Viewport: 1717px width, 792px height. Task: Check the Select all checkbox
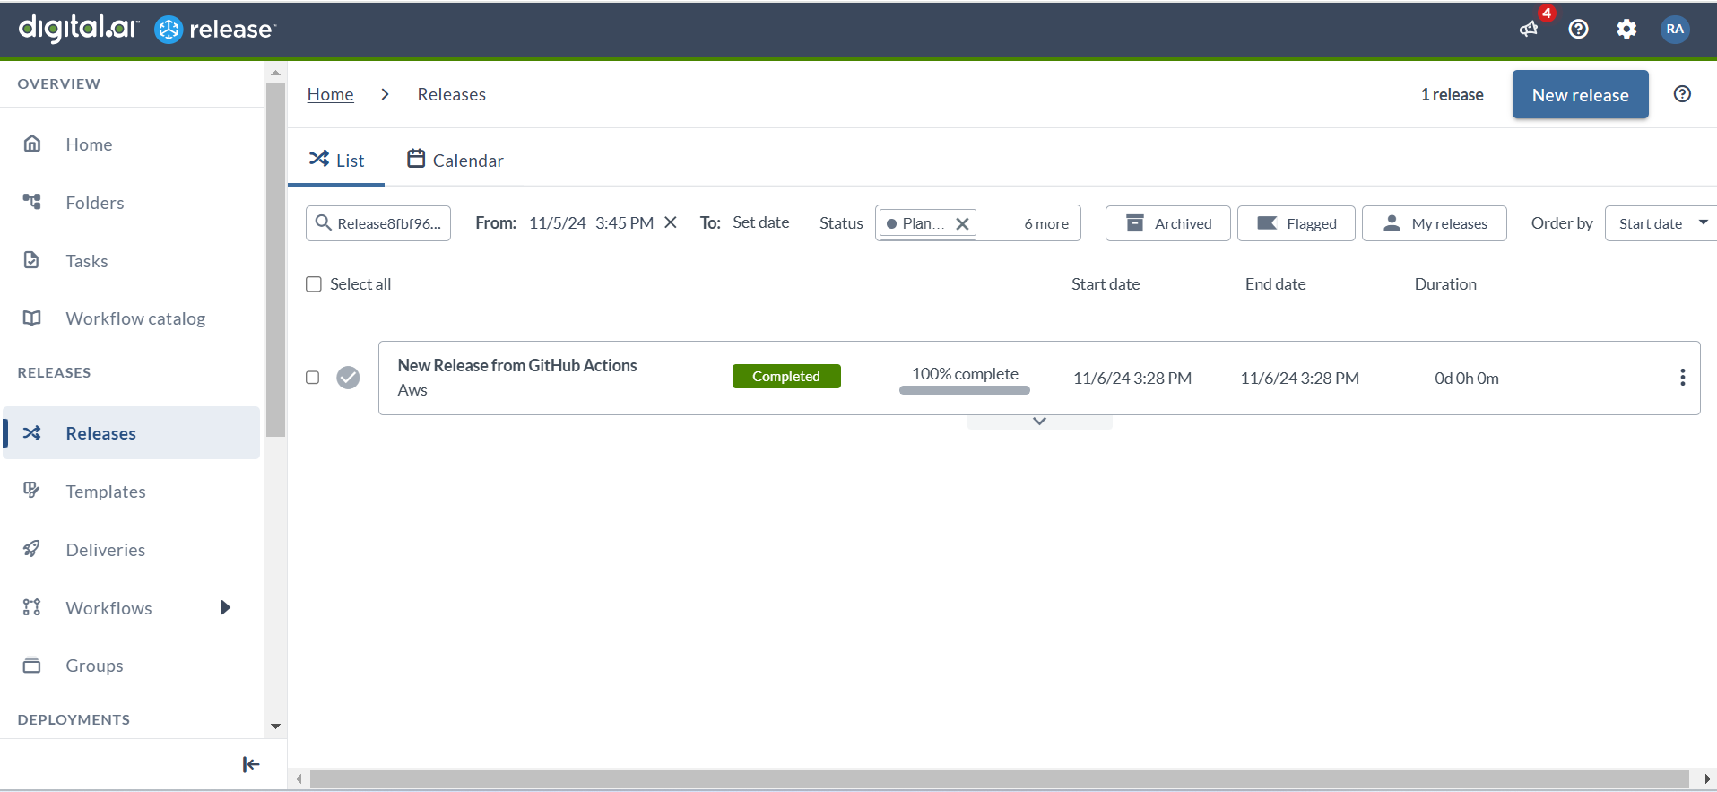pos(314,284)
